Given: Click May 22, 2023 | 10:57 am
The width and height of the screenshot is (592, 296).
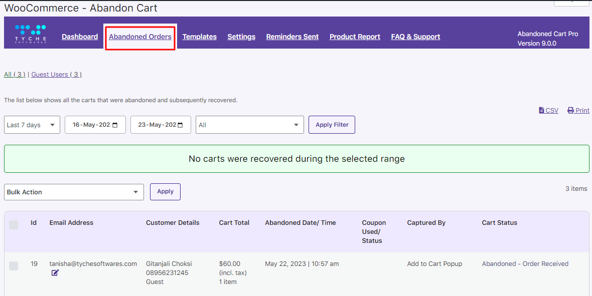Looking at the screenshot, I should click(x=302, y=263).
